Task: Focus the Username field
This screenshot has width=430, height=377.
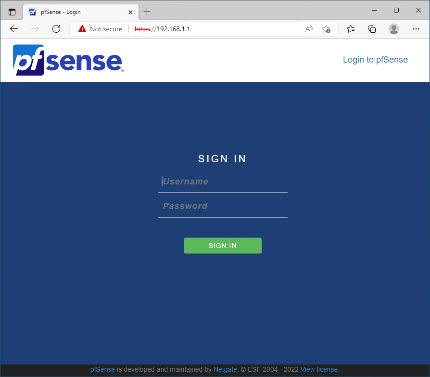Action: click(x=222, y=182)
